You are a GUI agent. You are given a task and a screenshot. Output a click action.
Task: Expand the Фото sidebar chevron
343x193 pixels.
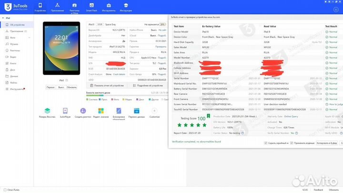(x=30, y=38)
